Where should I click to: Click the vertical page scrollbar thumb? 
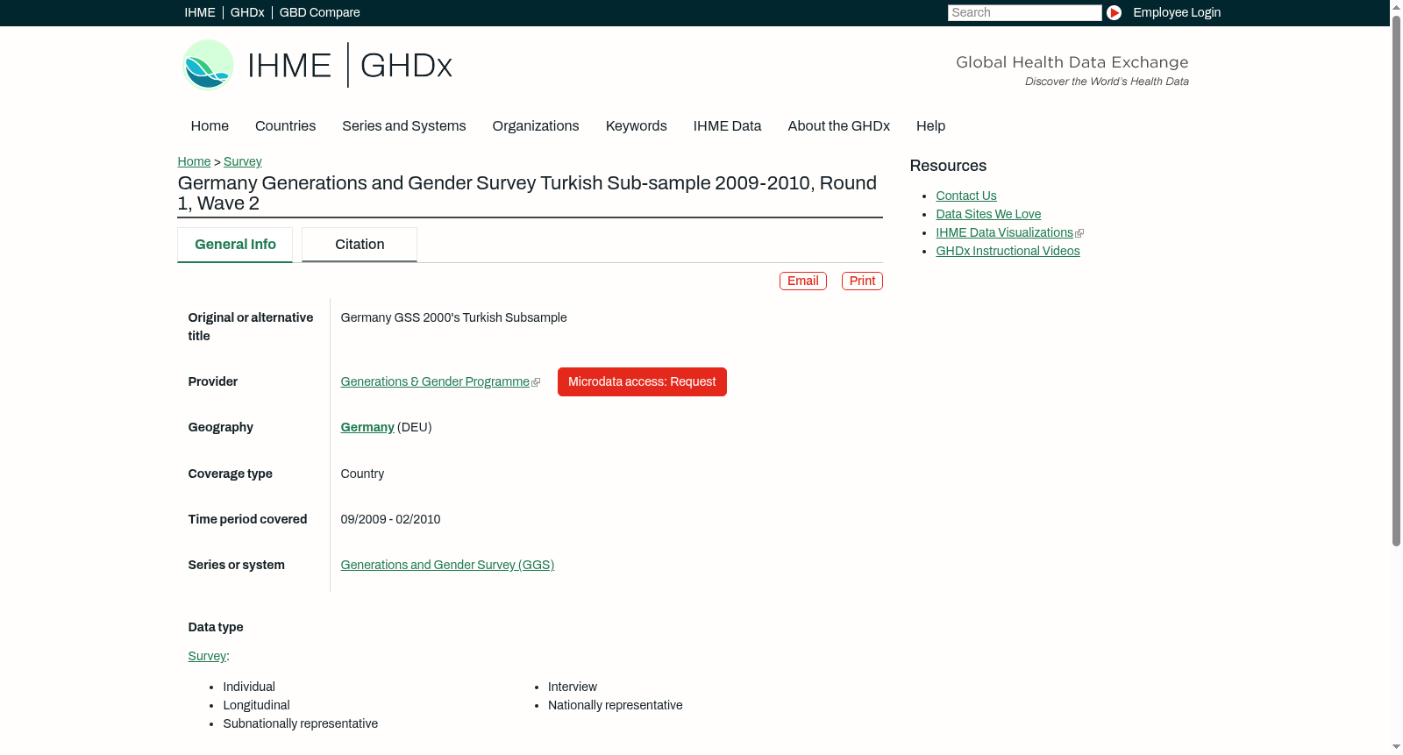1396,281
